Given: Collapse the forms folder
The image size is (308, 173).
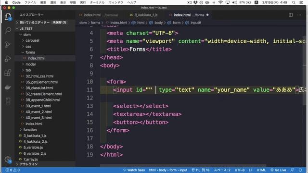Looking at the screenshot, I should point(45,52).
